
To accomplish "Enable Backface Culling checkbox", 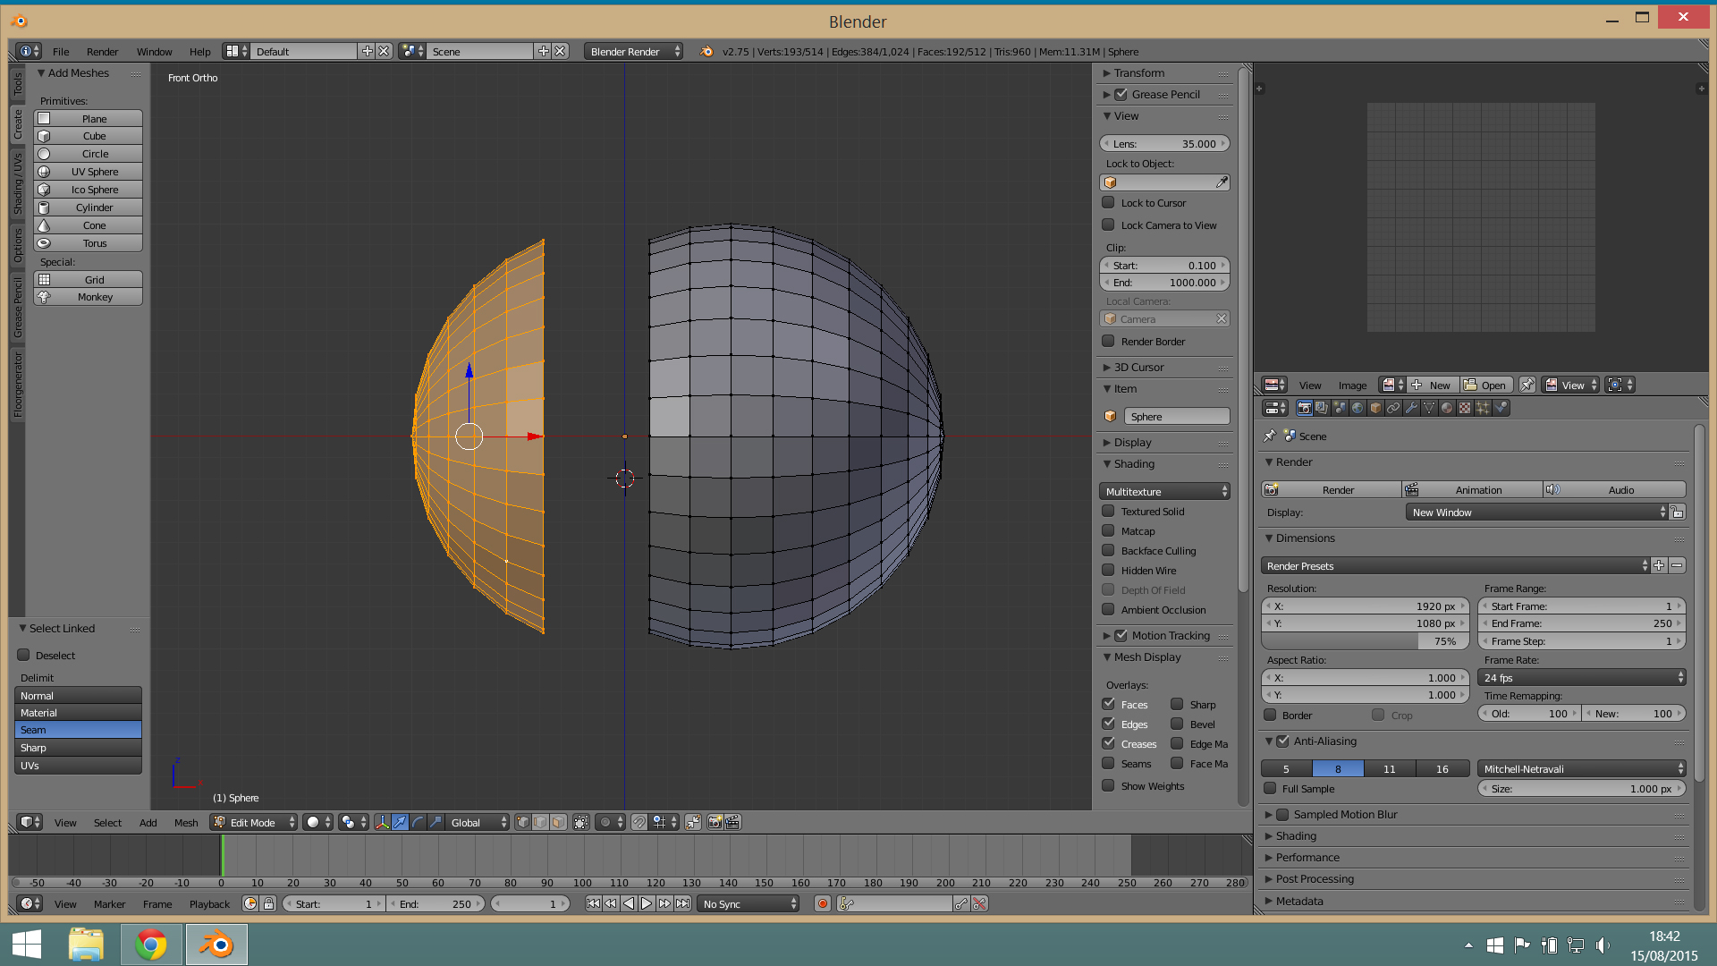I will tap(1108, 551).
